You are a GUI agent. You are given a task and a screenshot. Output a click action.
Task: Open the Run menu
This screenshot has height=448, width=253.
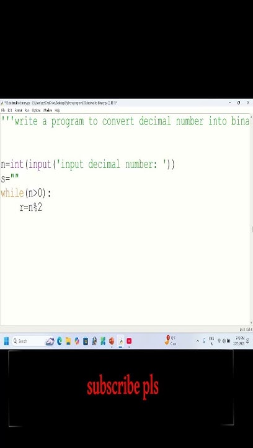coord(27,110)
